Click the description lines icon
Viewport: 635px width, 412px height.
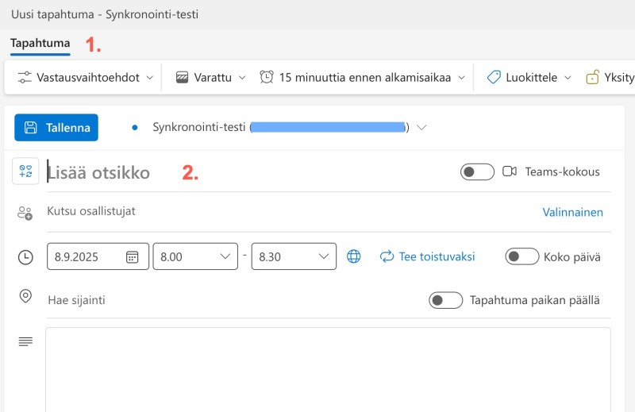click(25, 341)
